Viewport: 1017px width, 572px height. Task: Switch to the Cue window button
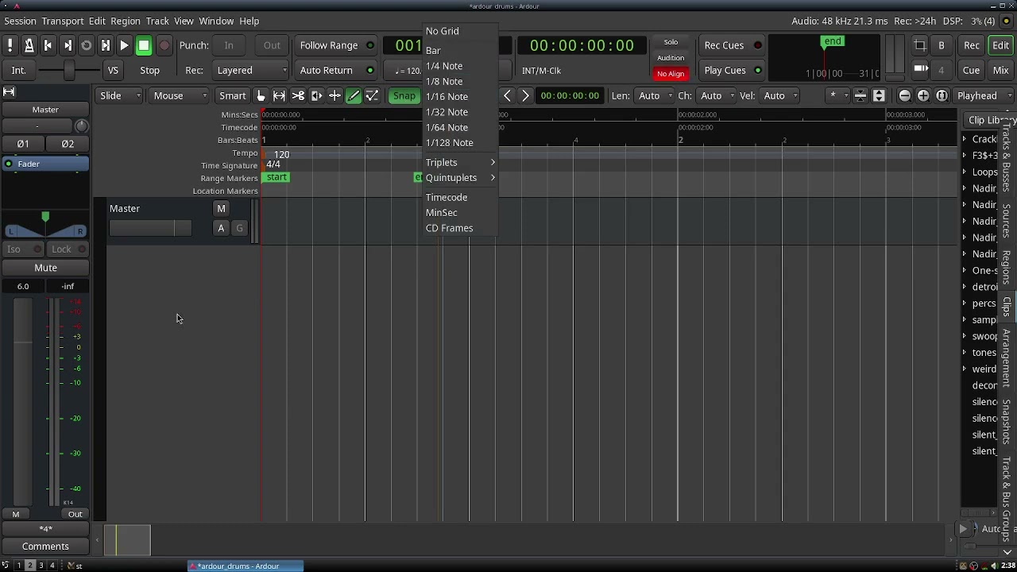971,70
